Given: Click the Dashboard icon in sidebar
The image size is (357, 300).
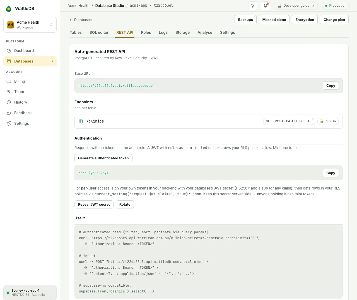Looking at the screenshot, I should 9,51.
